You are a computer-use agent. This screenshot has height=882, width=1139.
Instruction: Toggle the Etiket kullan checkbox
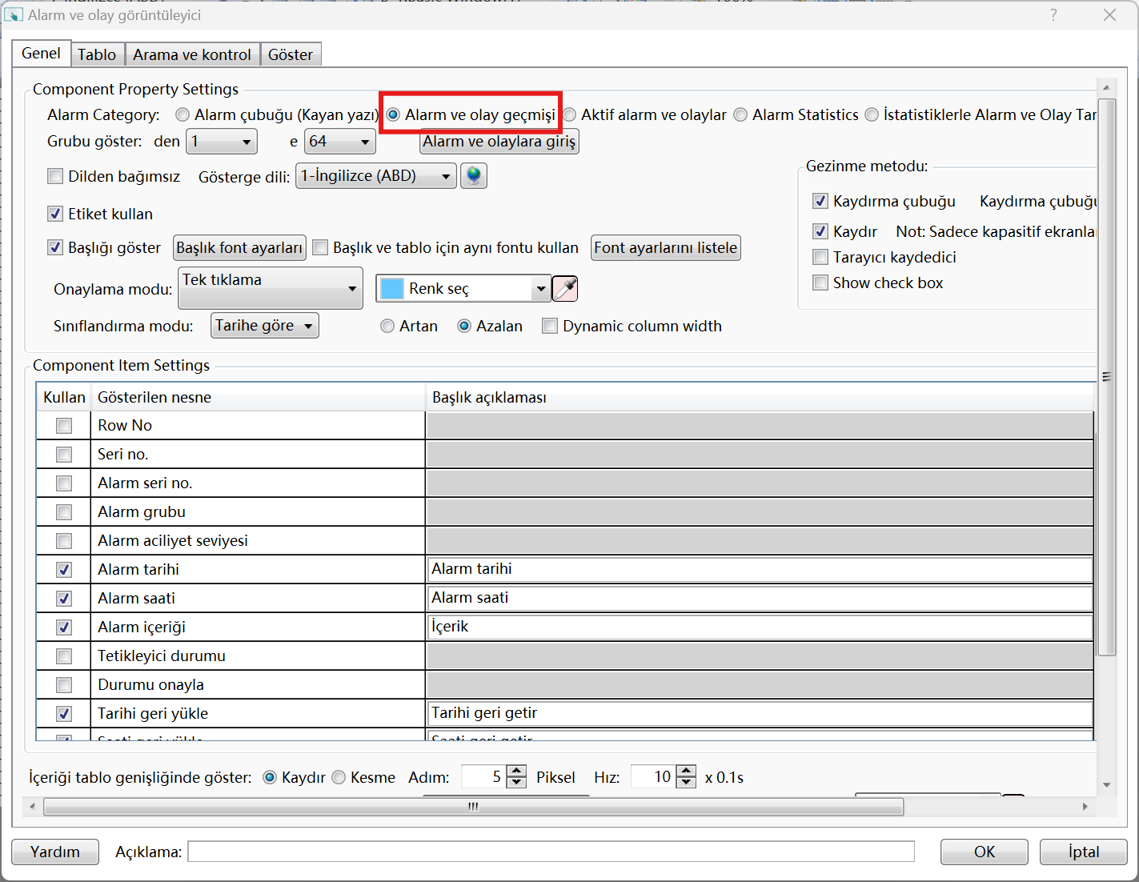(x=55, y=214)
